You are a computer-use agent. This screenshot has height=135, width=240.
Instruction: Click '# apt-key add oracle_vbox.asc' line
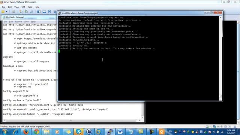[34, 43]
